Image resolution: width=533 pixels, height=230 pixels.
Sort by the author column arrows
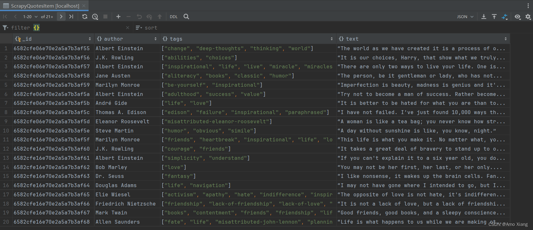point(156,39)
